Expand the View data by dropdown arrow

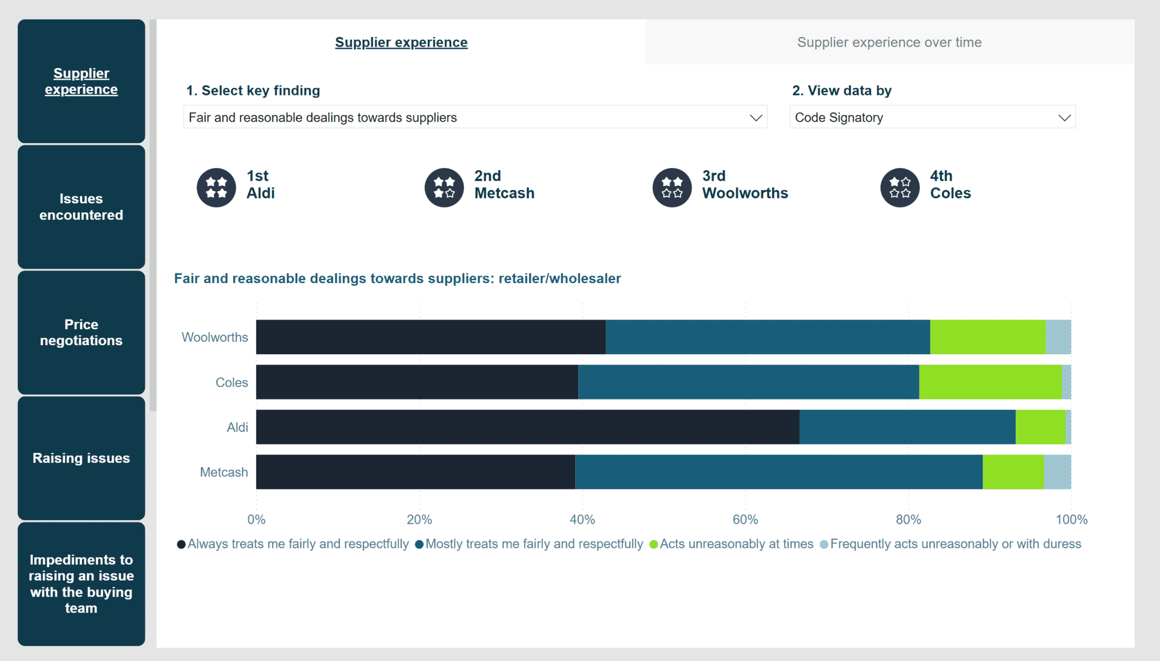pyautogui.click(x=1064, y=118)
